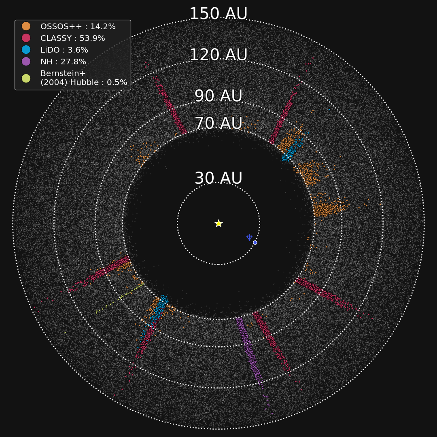Click the orange OSSOS++ legend marker
The width and height of the screenshot is (437, 437).
pyautogui.click(x=26, y=26)
